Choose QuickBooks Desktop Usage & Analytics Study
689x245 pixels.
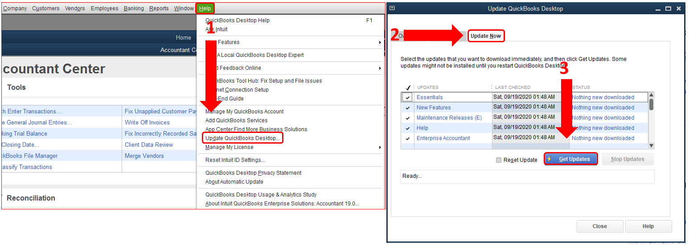[261, 195]
